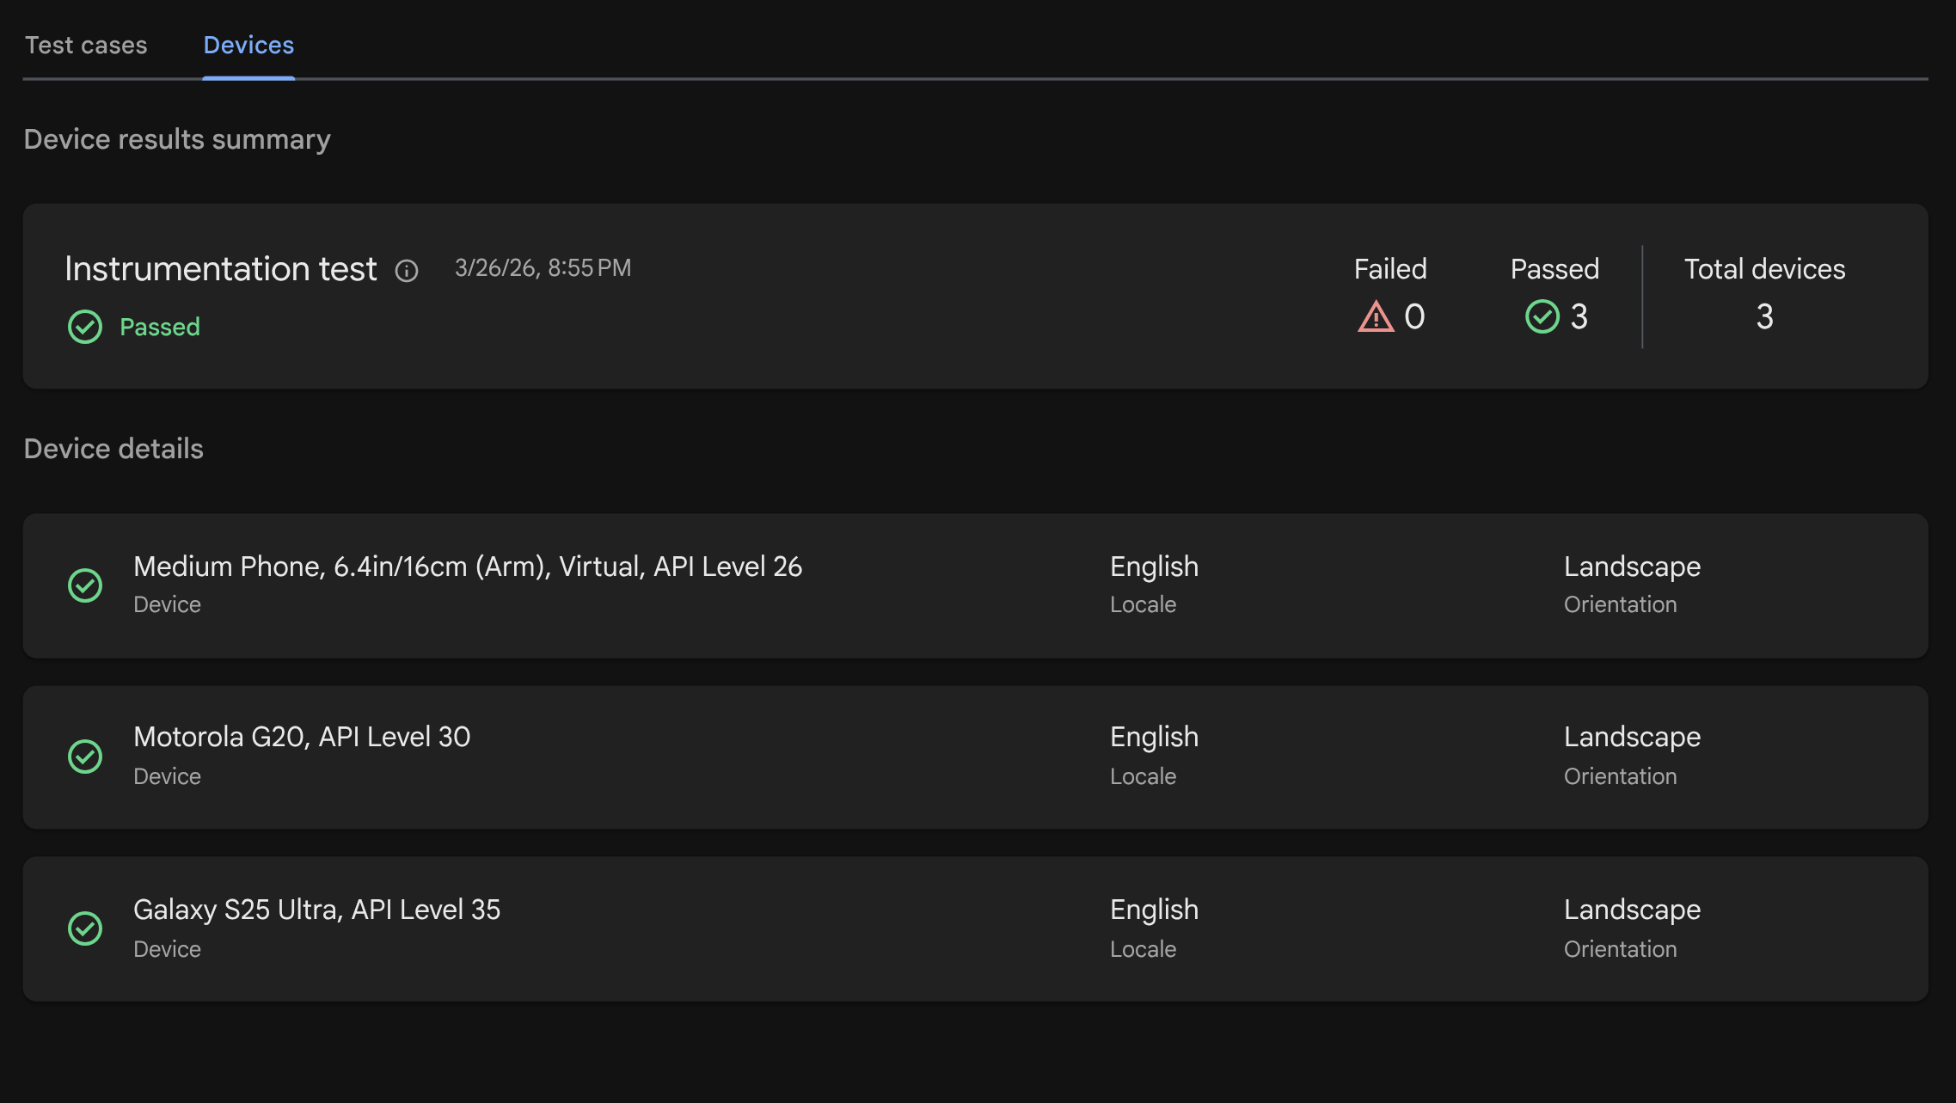Click the Passed count checkmark icon in summary
The height and width of the screenshot is (1103, 1956).
click(1542, 316)
